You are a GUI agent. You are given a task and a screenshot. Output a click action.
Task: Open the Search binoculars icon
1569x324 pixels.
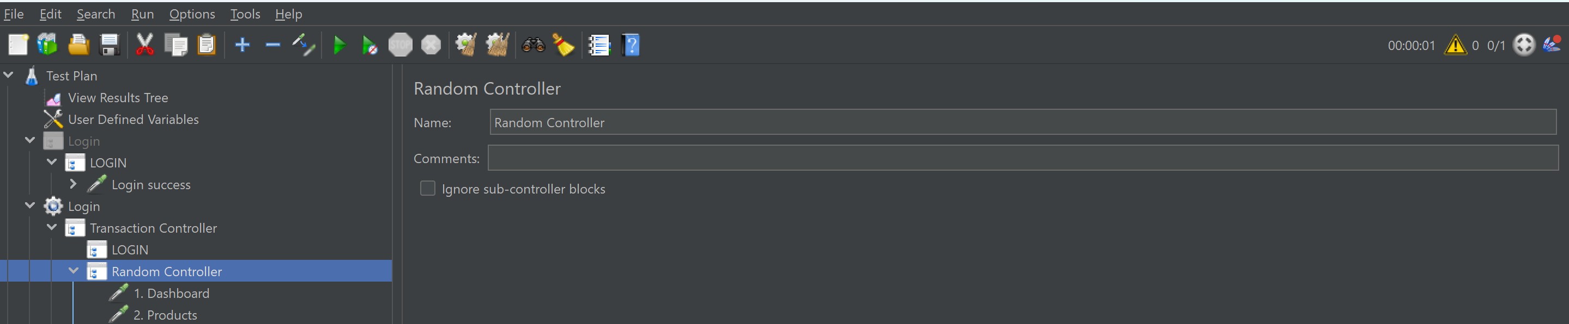533,45
